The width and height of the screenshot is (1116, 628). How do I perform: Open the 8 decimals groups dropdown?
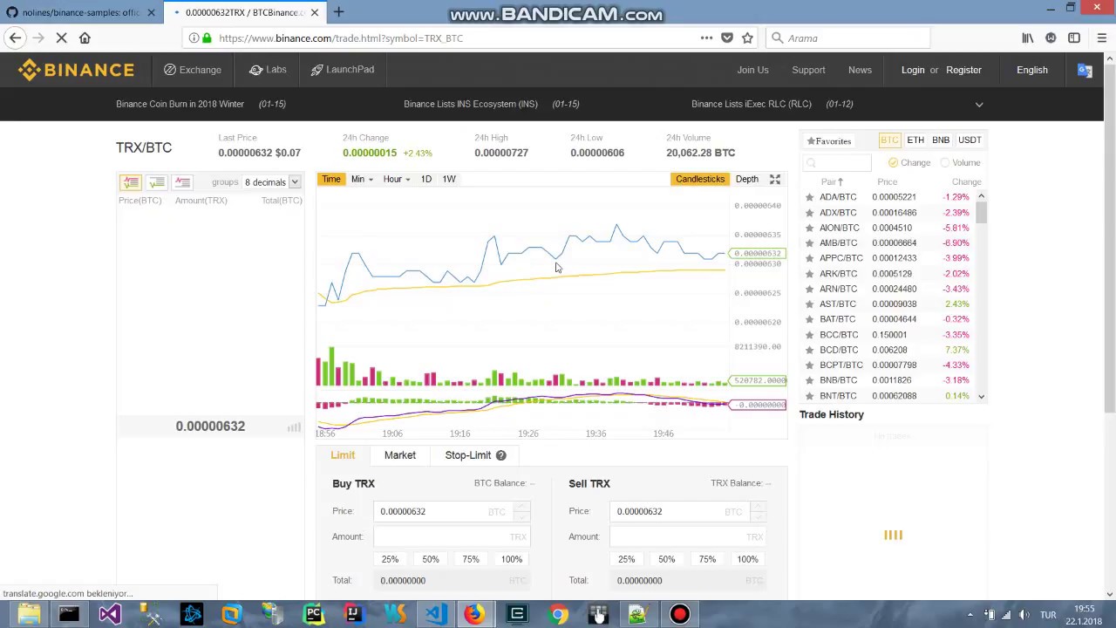tap(272, 182)
